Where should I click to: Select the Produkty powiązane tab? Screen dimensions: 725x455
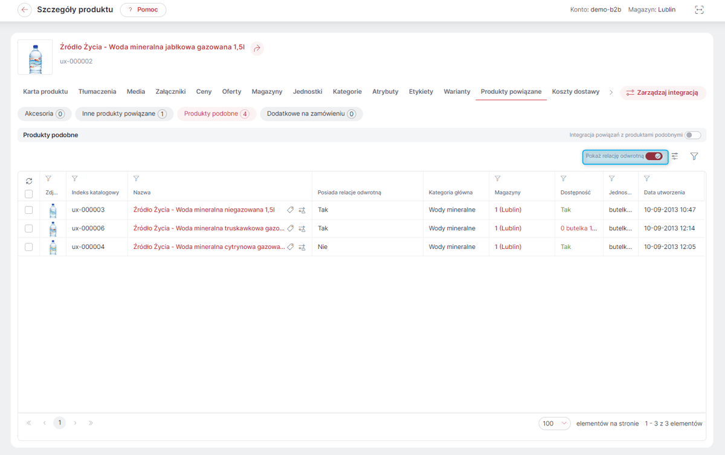pos(511,92)
